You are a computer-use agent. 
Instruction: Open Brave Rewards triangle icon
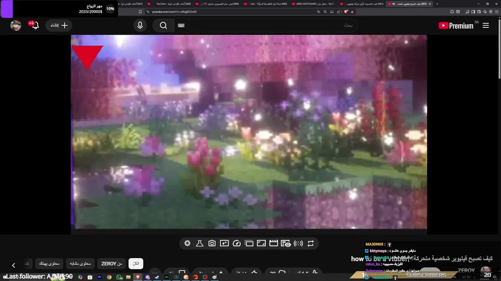(352, 12)
